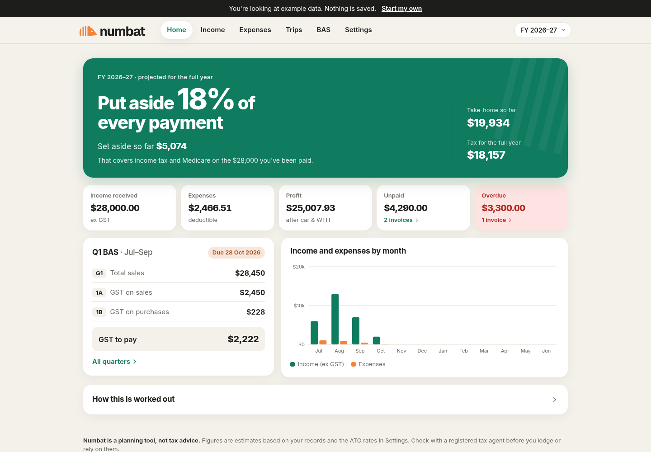Click the All quarters link
This screenshot has height=452, width=651.
point(114,362)
